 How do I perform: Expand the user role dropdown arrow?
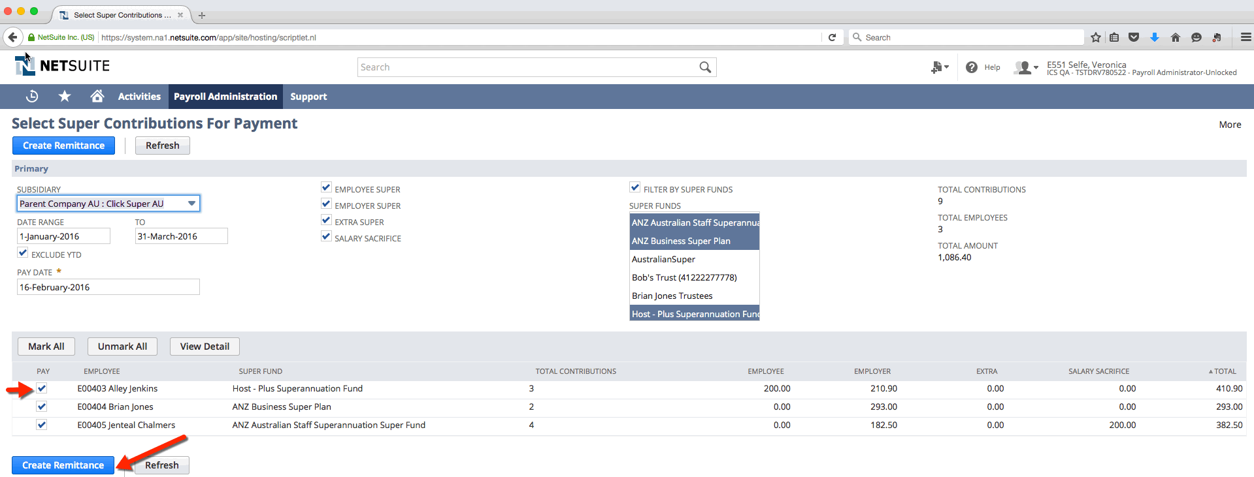click(1036, 68)
